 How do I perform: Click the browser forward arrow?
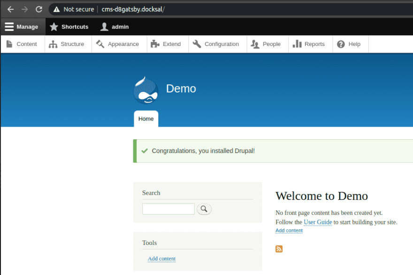coord(25,9)
